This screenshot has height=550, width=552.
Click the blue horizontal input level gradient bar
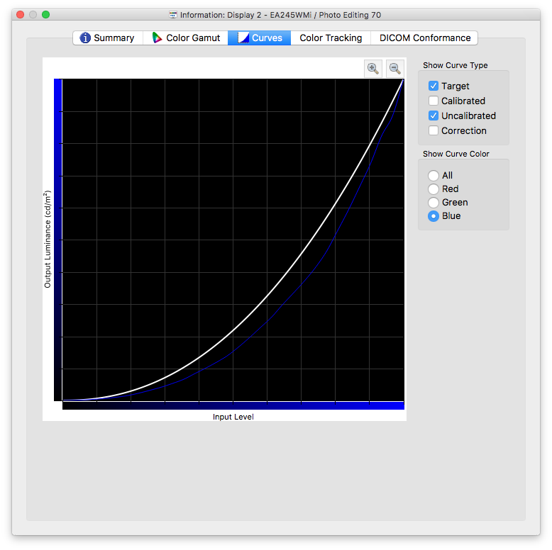coord(233,405)
